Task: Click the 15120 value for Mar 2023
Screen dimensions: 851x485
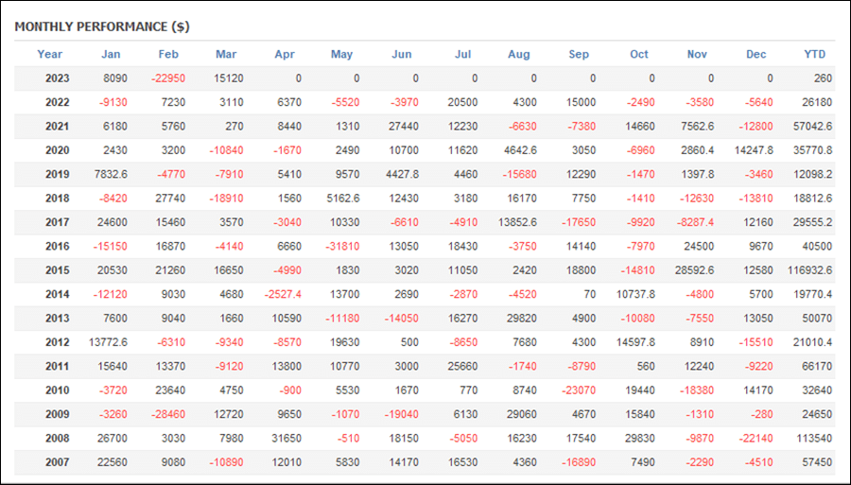Action: [229, 78]
